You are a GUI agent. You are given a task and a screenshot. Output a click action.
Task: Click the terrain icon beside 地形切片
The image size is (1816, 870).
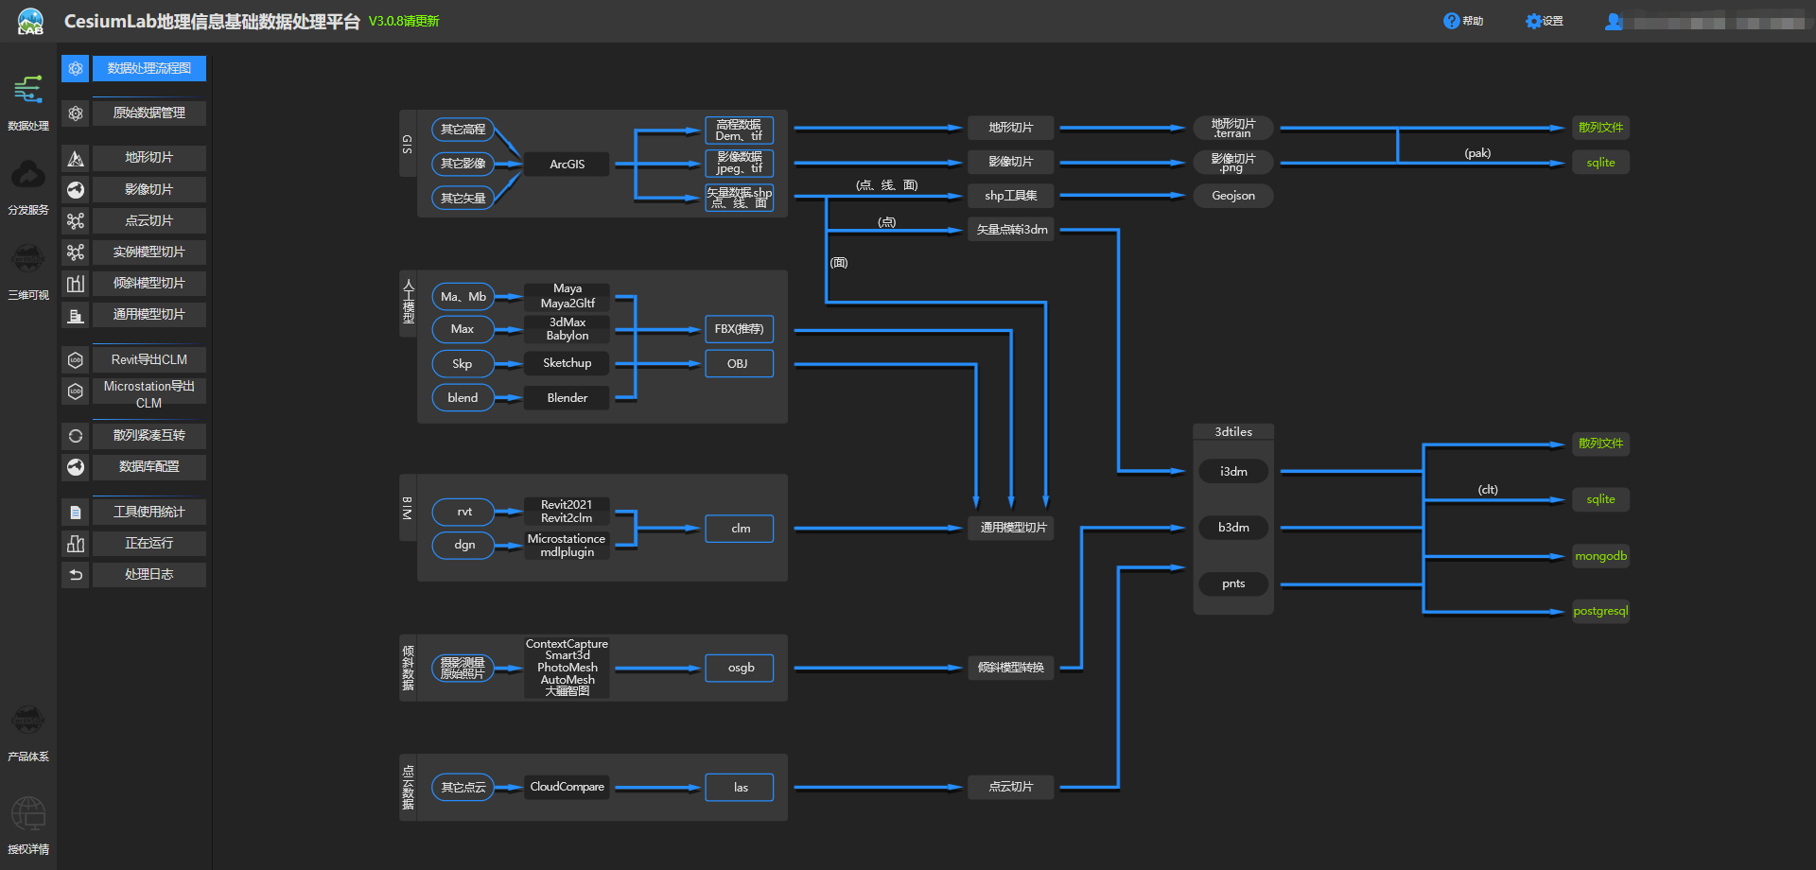[x=76, y=158]
